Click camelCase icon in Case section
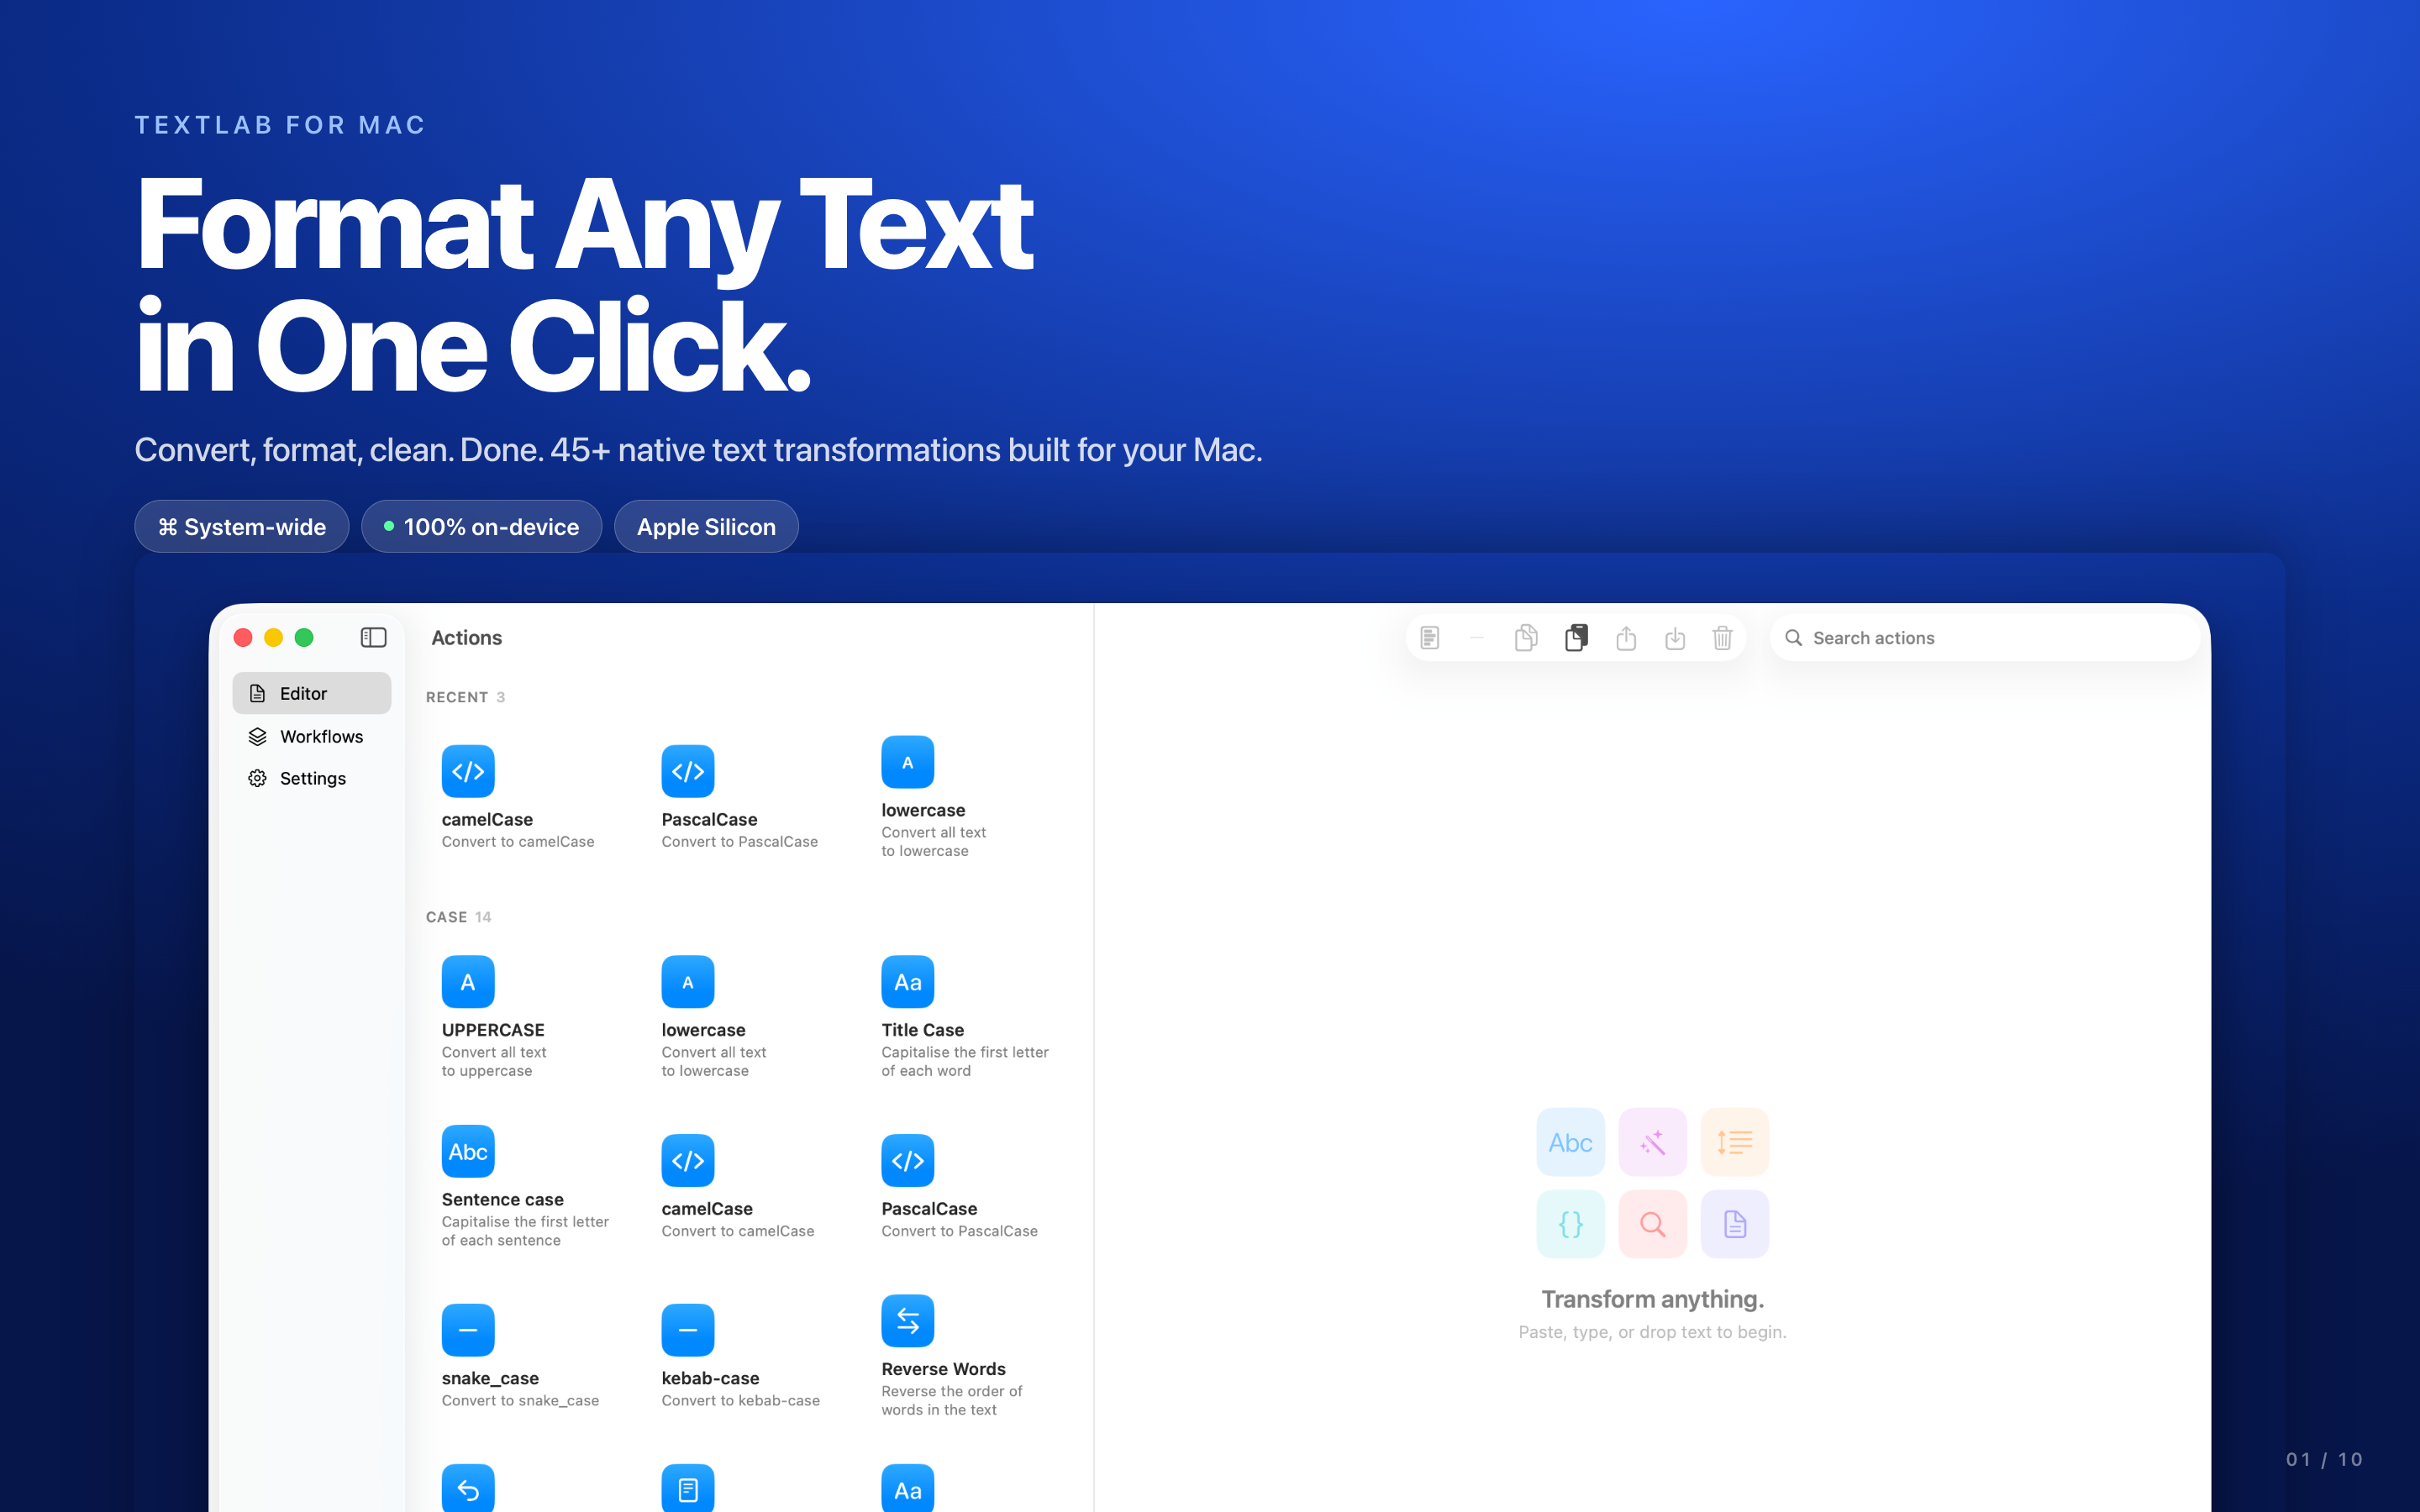This screenshot has width=2420, height=1512. click(x=688, y=1161)
